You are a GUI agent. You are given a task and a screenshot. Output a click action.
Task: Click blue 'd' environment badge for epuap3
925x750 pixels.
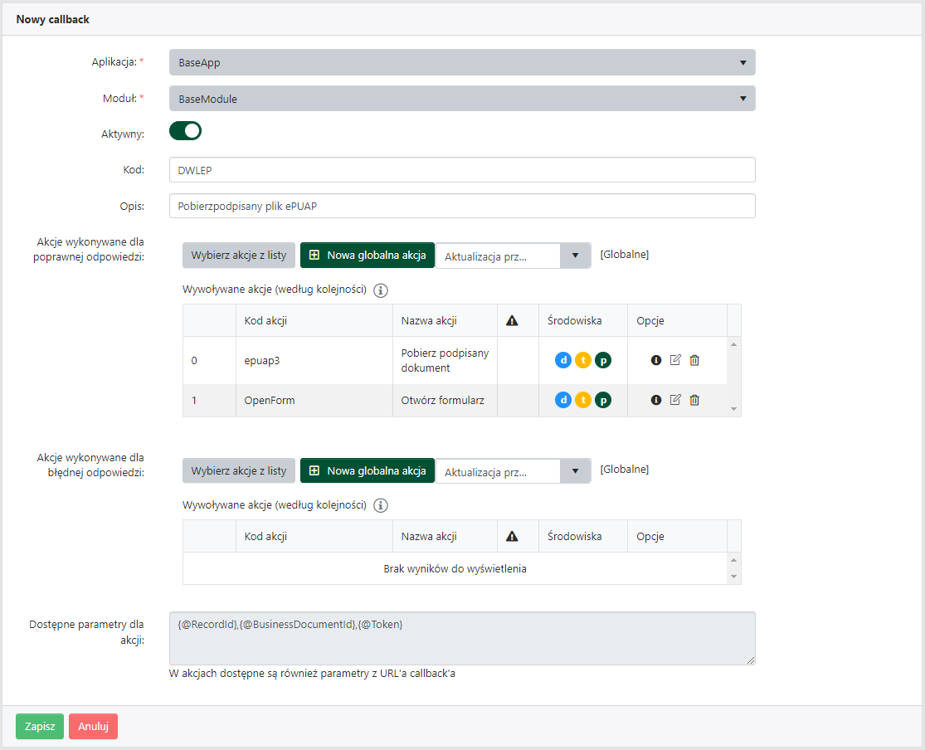pyautogui.click(x=563, y=360)
